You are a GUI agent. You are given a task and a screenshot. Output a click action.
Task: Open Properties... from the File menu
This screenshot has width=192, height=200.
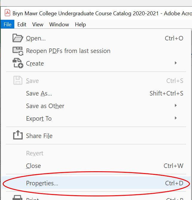click(42, 183)
